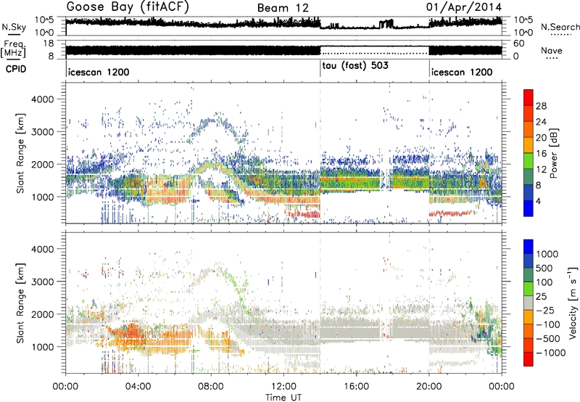Click the '08:00' time axis label

point(210,387)
